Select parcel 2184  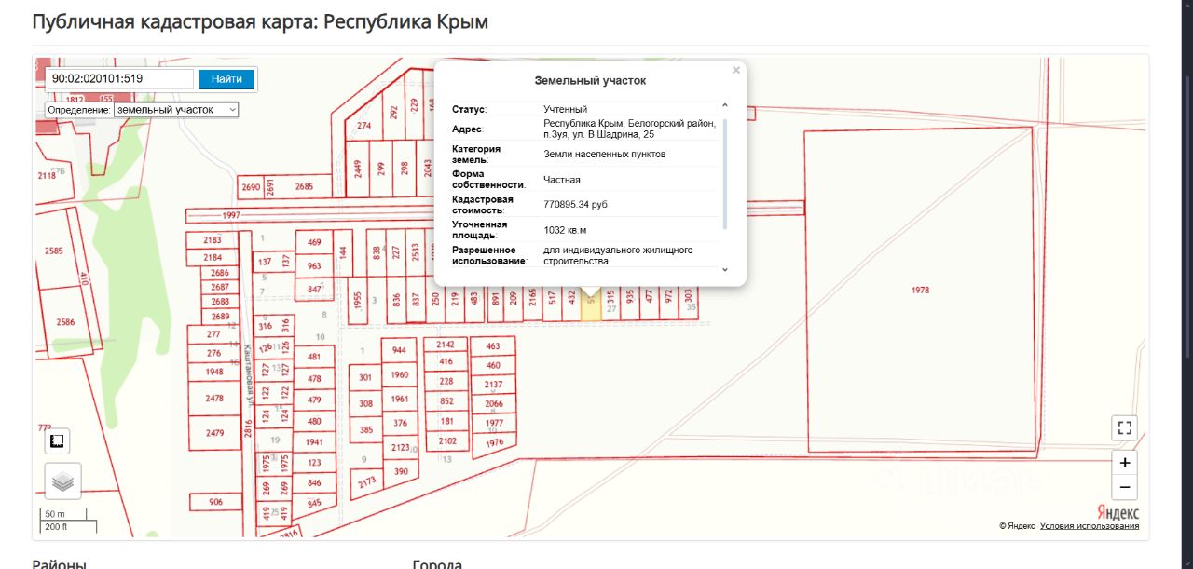pyautogui.click(x=213, y=257)
